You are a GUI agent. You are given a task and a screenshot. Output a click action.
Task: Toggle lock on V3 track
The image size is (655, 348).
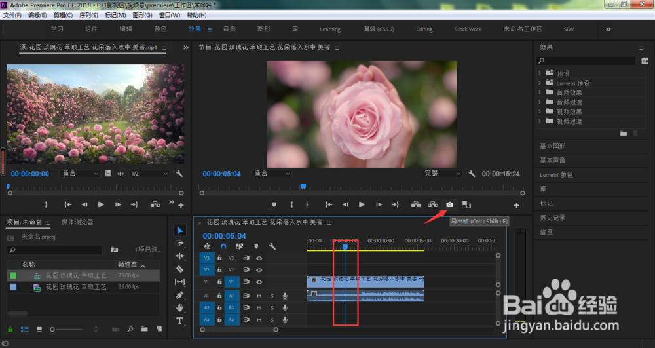click(219, 258)
